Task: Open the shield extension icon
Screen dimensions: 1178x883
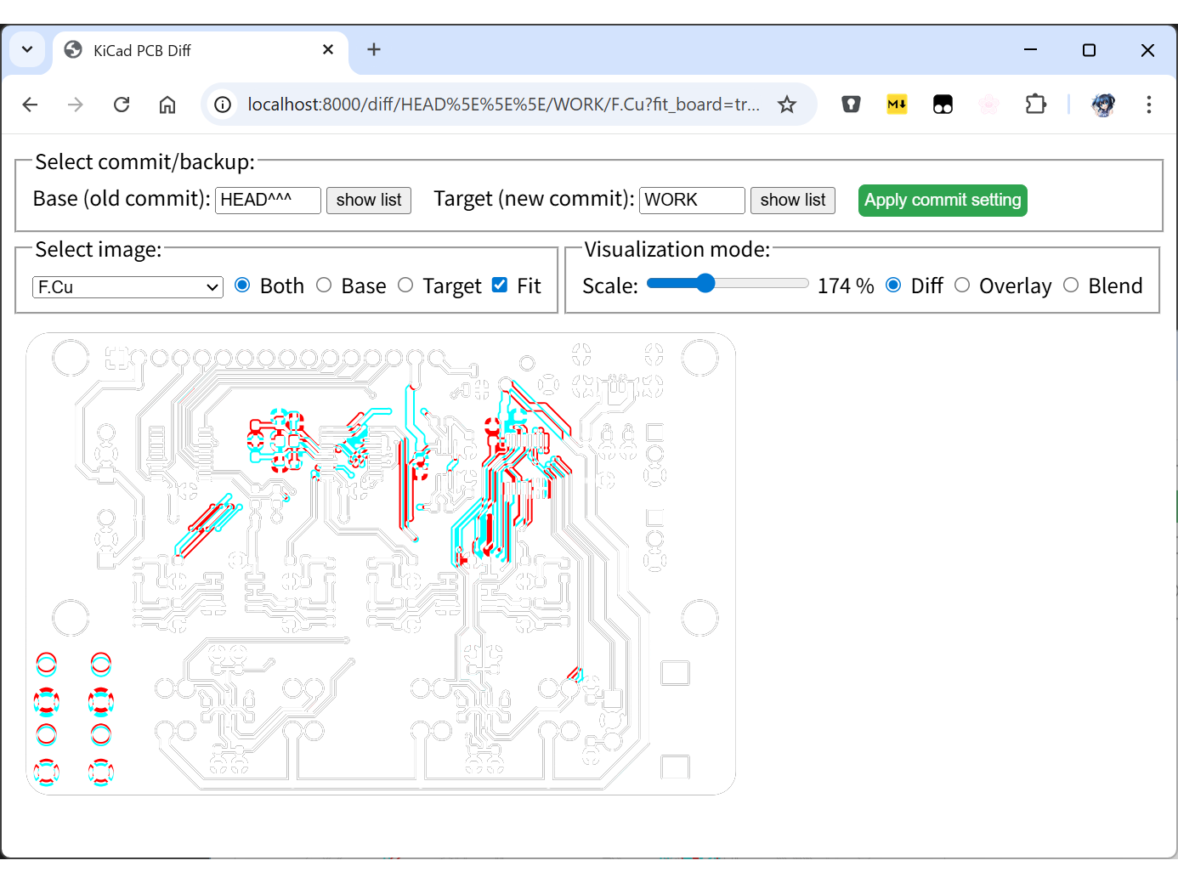Action: pos(851,105)
